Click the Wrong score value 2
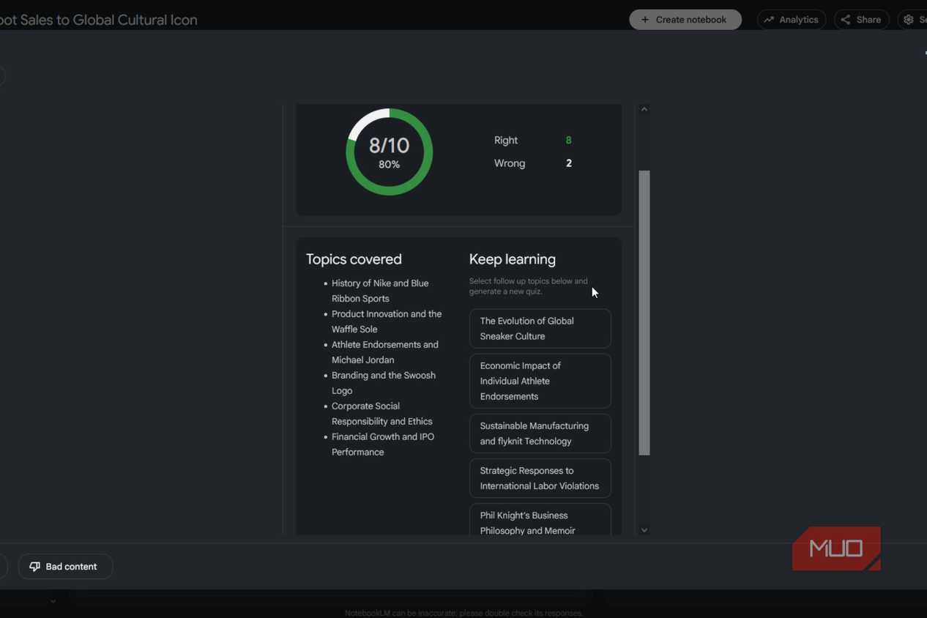This screenshot has width=927, height=618. pos(568,163)
